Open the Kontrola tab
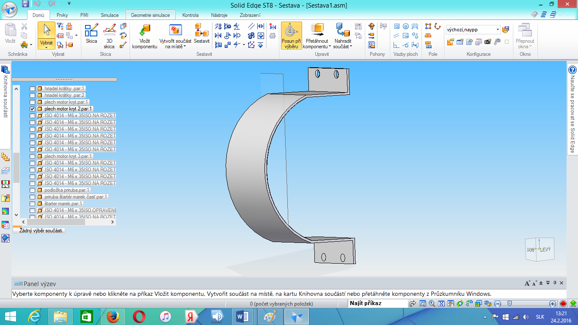The width and height of the screenshot is (578, 325). (190, 15)
